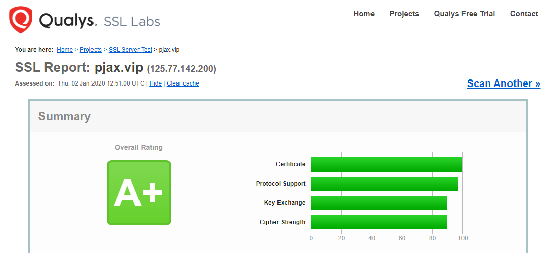Click the Qualys SSL Labs wordmark
The width and height of the screenshot is (556, 253).
[x=100, y=21]
